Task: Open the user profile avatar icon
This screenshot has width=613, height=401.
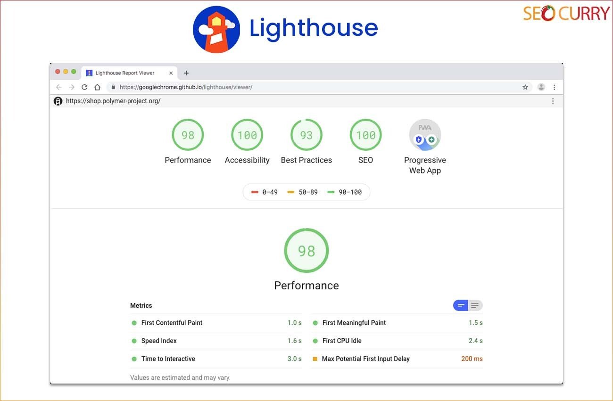Action: point(541,87)
